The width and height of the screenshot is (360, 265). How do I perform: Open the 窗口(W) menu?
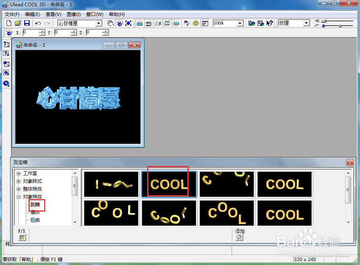click(94, 14)
